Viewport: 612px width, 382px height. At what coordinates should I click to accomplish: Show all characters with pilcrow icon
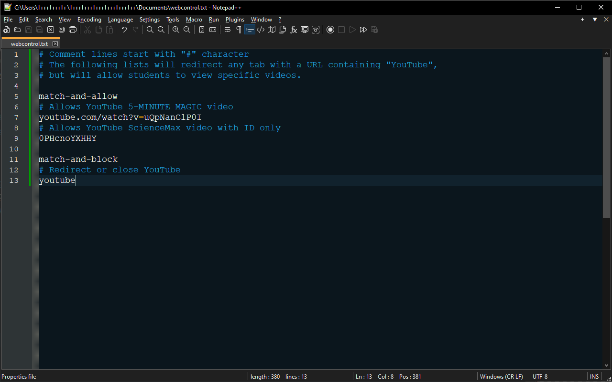[x=239, y=30]
